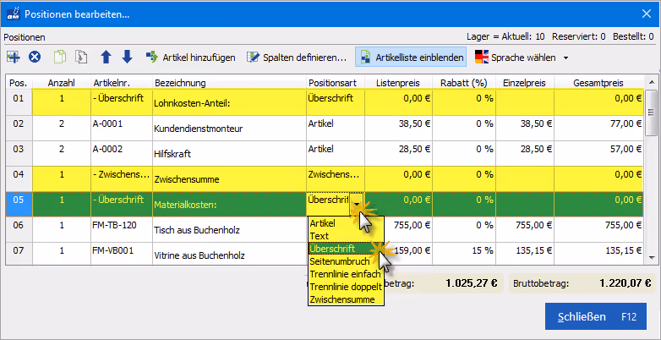Click the Listenpreis column header
The width and height of the screenshot is (661, 340).
pos(398,83)
